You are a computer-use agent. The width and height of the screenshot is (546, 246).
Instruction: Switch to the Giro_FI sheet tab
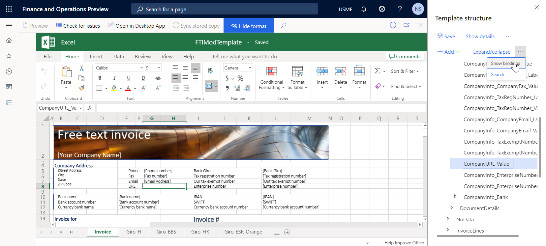click(x=134, y=232)
